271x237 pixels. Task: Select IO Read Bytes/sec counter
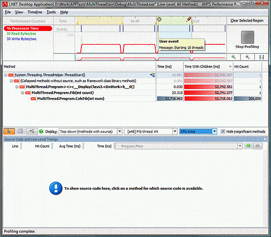tap(22, 34)
